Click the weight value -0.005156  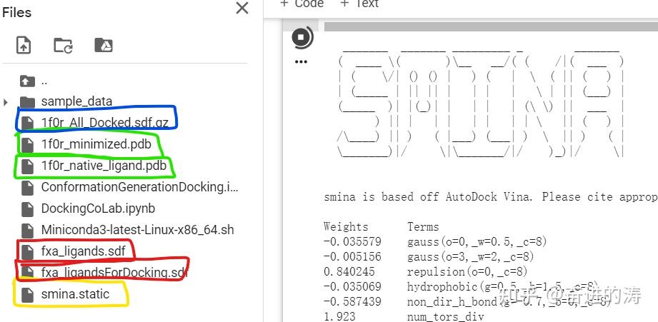coord(352,256)
